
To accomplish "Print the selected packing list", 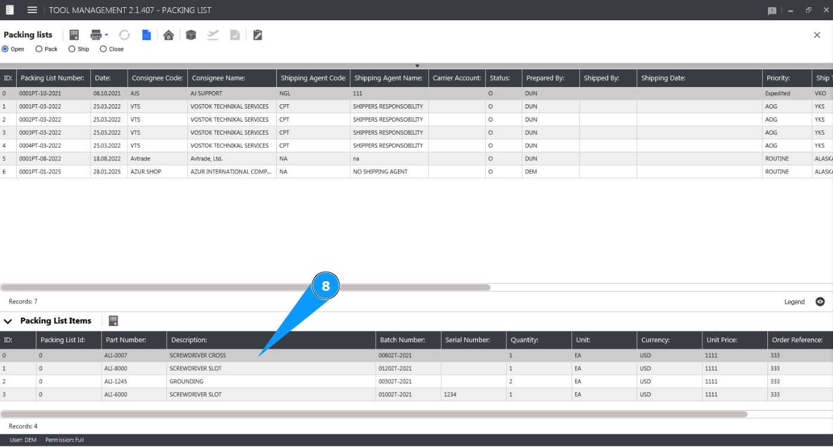I will (95, 35).
